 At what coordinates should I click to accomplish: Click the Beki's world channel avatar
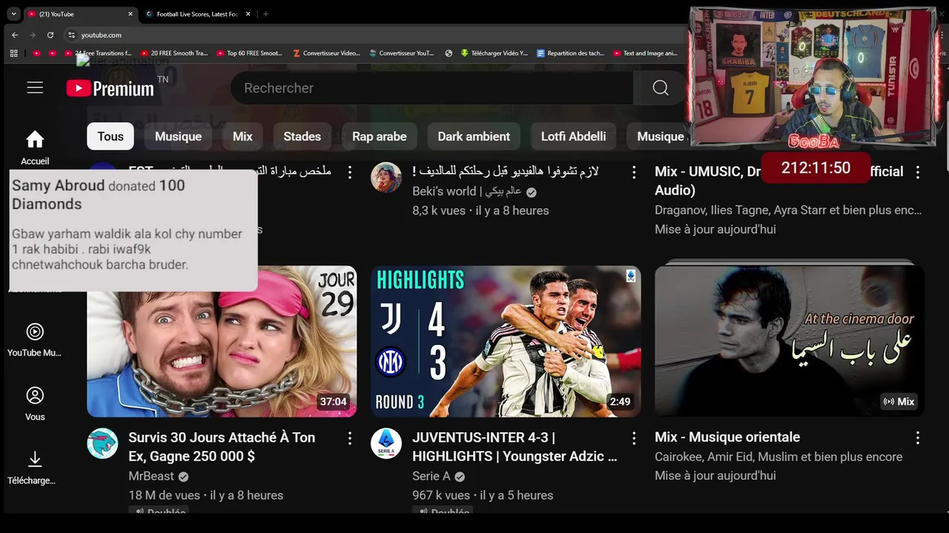point(386,177)
